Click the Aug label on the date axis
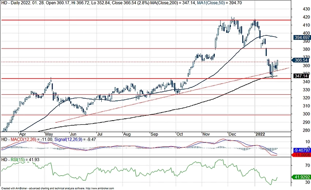This screenshot has width=311, height=190. (x=127, y=134)
